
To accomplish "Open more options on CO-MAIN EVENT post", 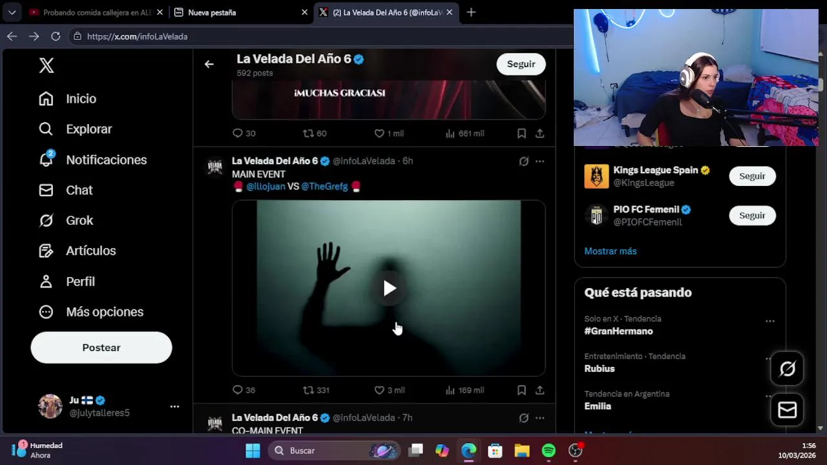I will (x=539, y=418).
